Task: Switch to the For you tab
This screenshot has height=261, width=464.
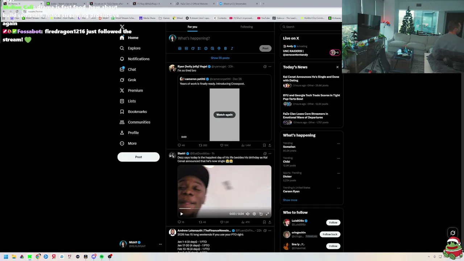Action: pos(192,27)
